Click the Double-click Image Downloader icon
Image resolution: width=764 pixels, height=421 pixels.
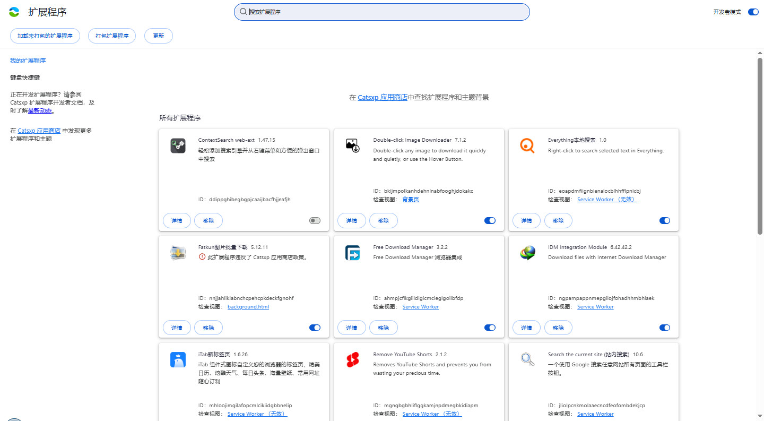pyautogui.click(x=353, y=145)
